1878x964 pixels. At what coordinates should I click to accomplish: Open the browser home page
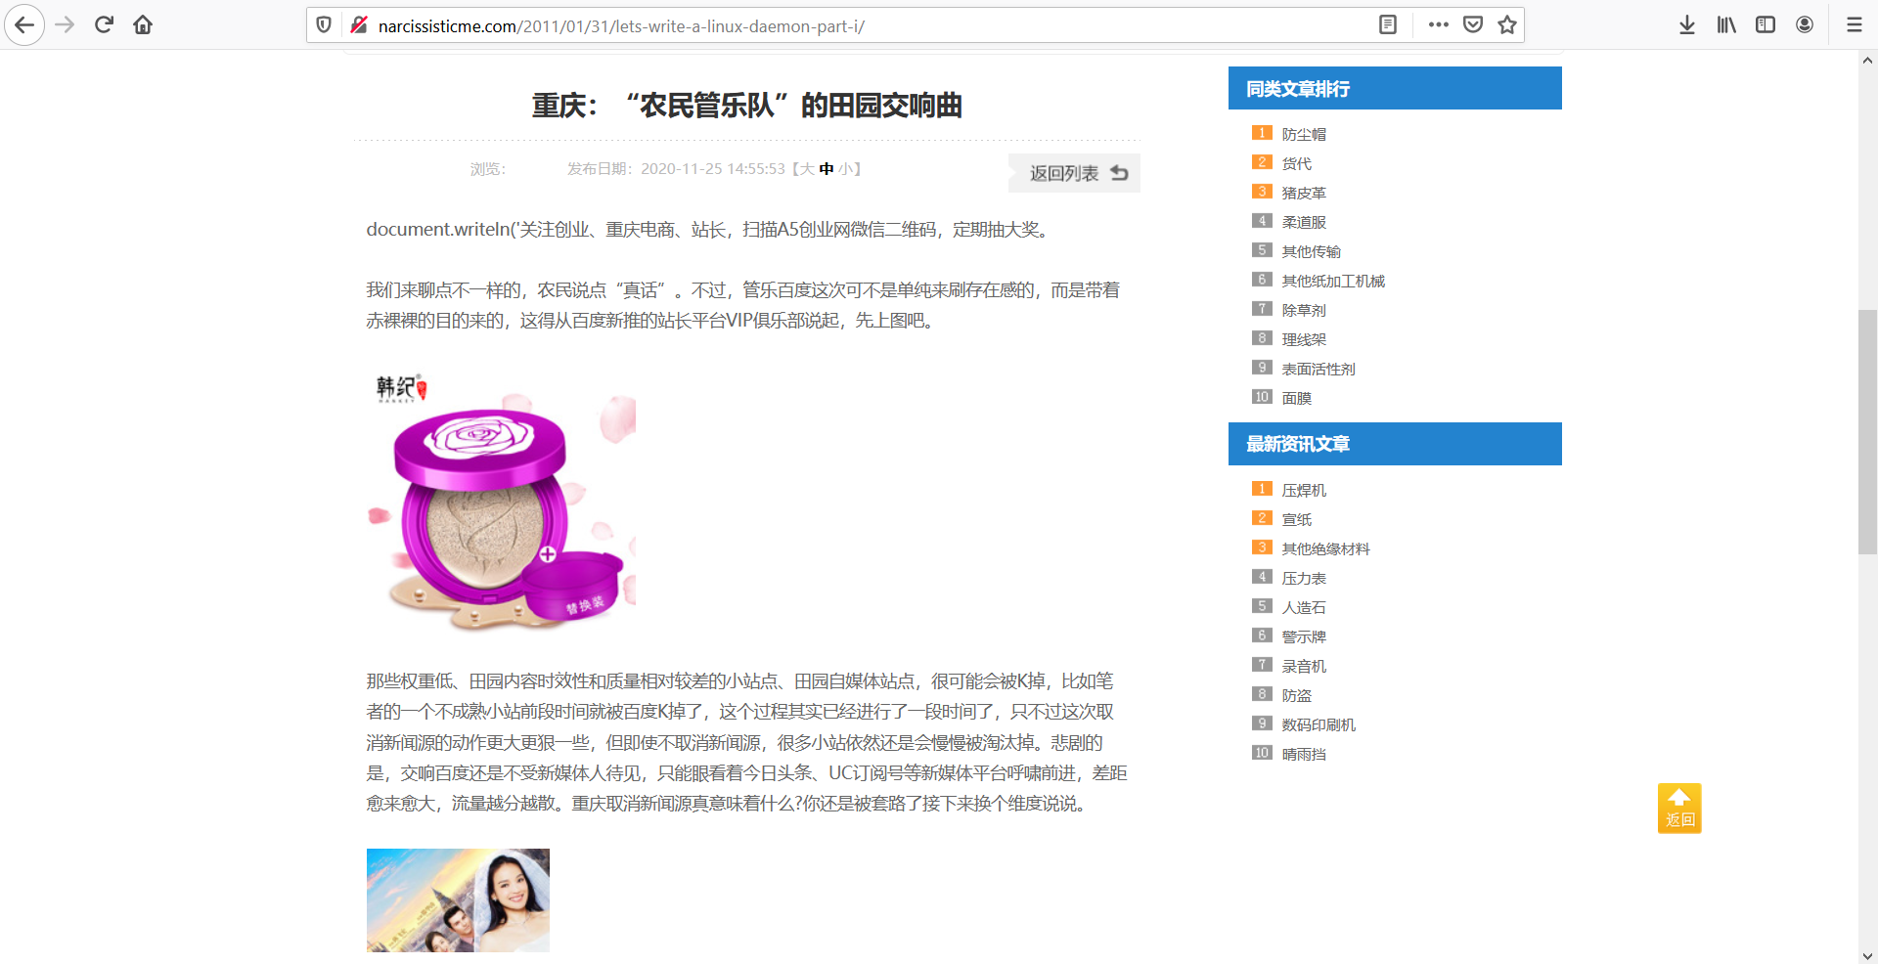pos(143,24)
